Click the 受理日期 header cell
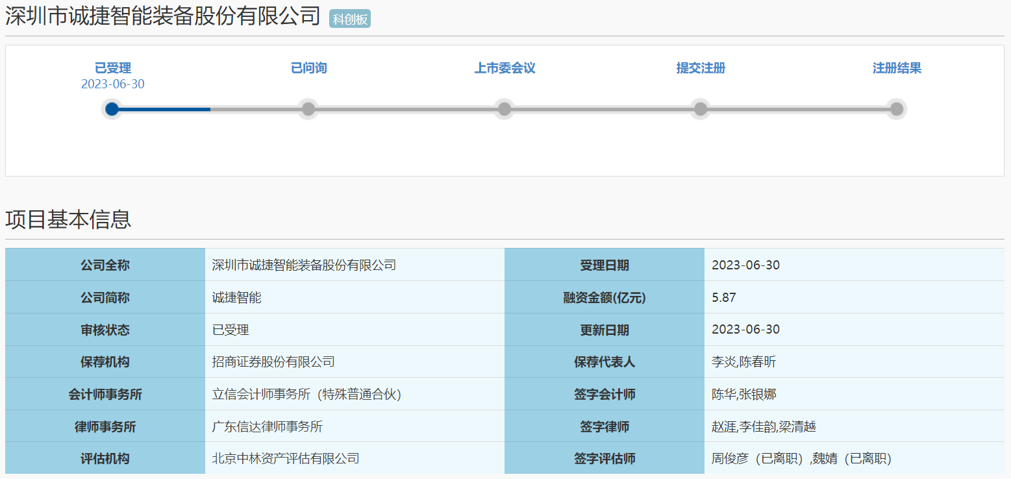Image resolution: width=1011 pixels, height=479 pixels. click(x=605, y=265)
